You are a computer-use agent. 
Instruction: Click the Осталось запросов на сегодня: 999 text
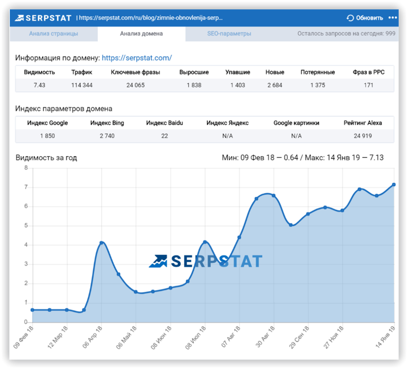click(x=346, y=33)
